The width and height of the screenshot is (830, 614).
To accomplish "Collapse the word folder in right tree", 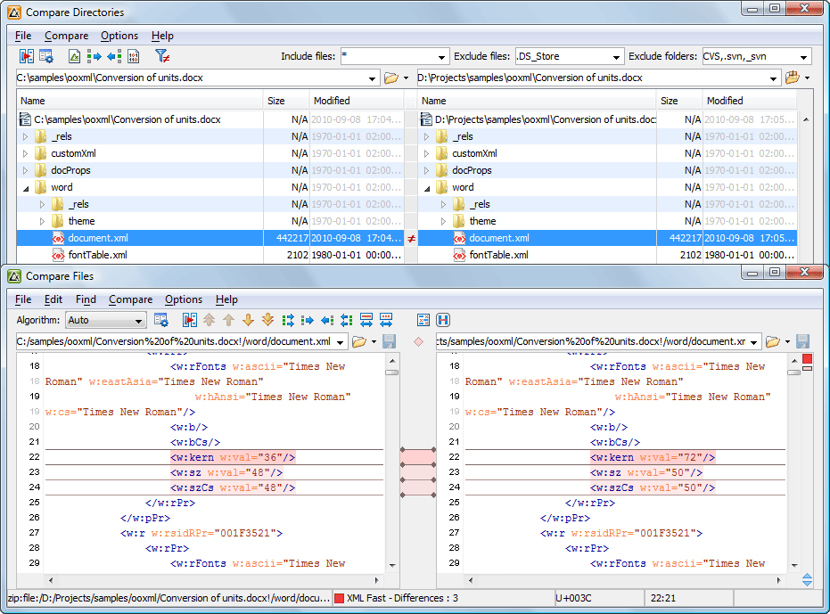I will tap(426, 187).
